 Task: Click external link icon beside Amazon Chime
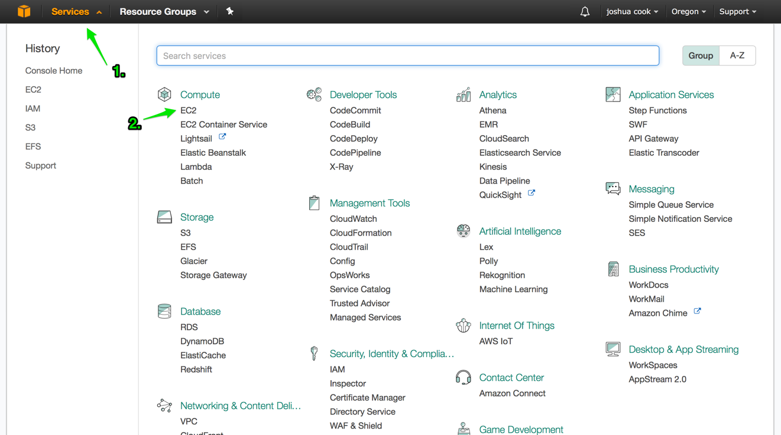point(697,311)
